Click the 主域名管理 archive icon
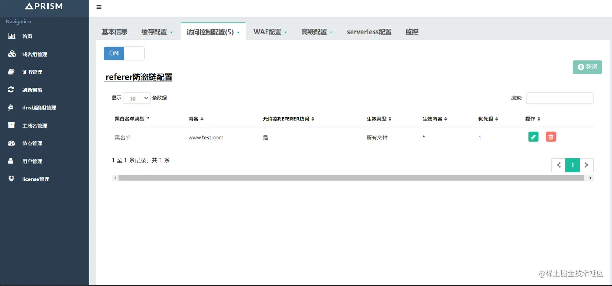612x286 pixels. tap(11, 125)
